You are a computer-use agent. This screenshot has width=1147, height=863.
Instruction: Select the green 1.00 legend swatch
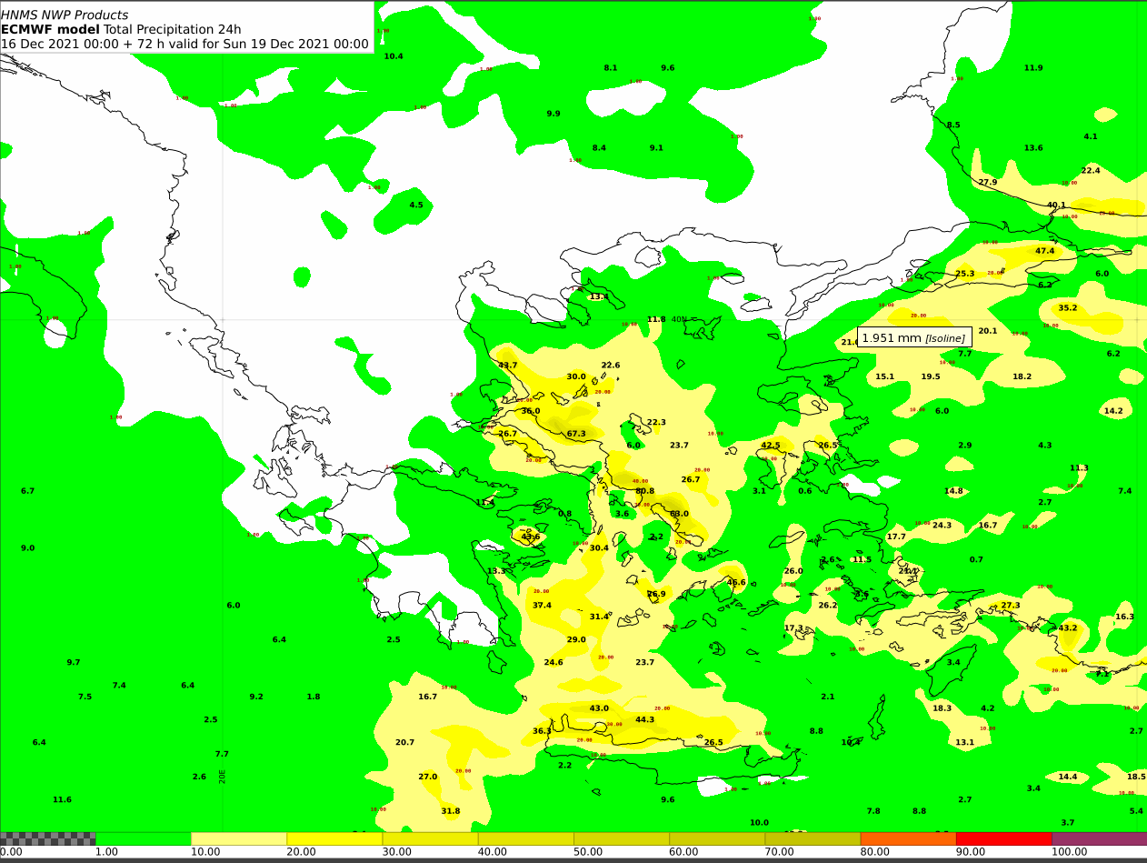[143, 838]
